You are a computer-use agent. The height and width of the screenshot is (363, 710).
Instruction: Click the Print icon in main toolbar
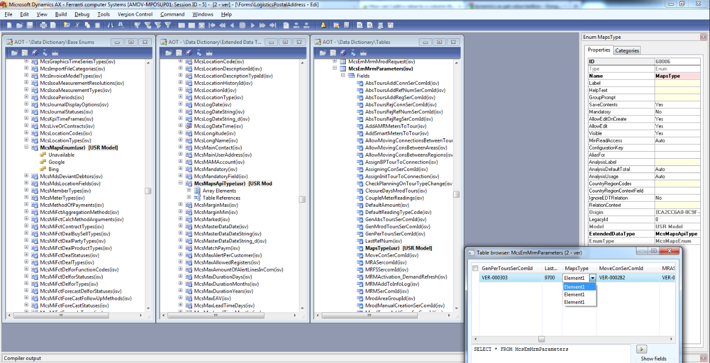coord(43,25)
